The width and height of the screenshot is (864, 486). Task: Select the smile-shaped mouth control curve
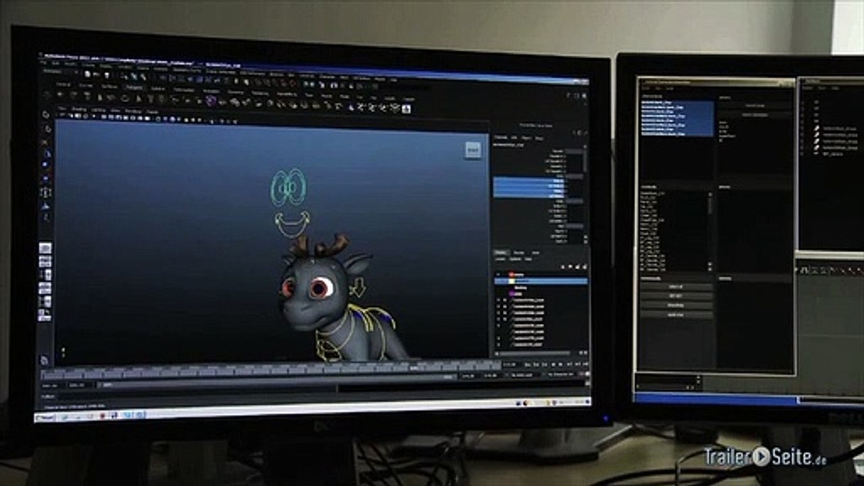[292, 225]
